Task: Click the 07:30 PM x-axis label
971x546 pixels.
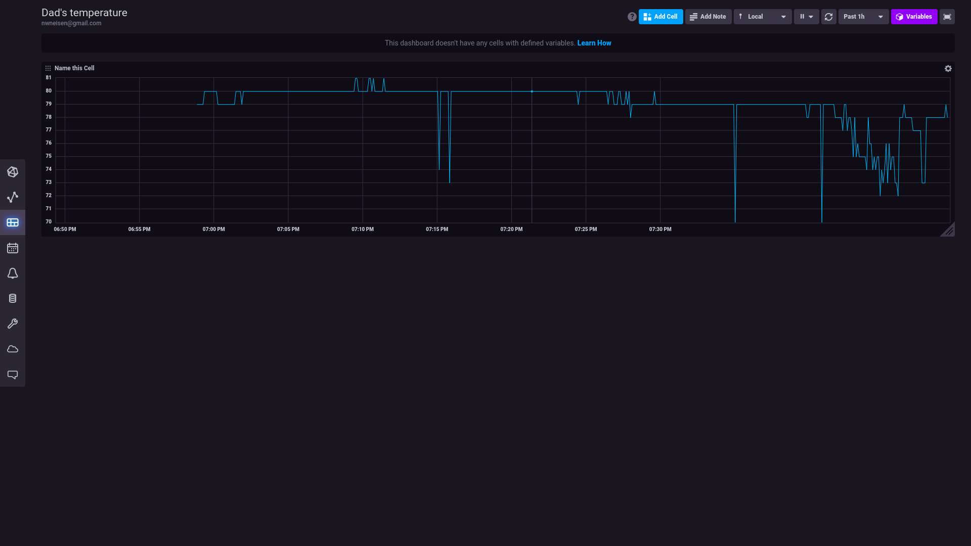Action: pyautogui.click(x=660, y=230)
